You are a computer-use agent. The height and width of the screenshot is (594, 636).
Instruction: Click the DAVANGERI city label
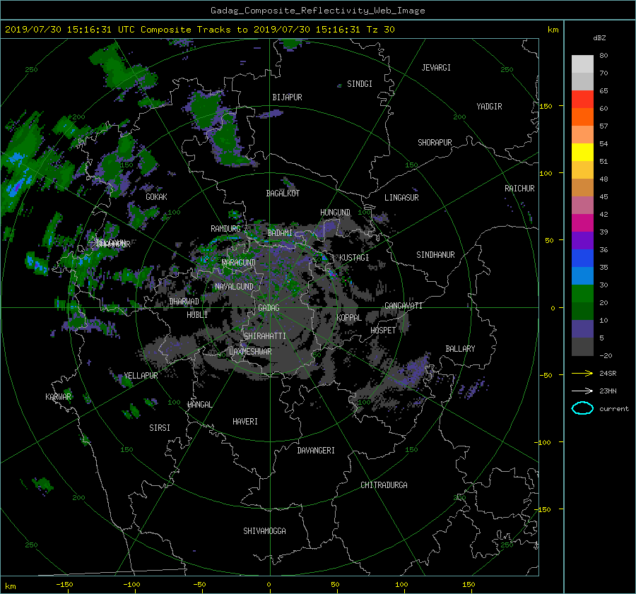[x=316, y=451]
